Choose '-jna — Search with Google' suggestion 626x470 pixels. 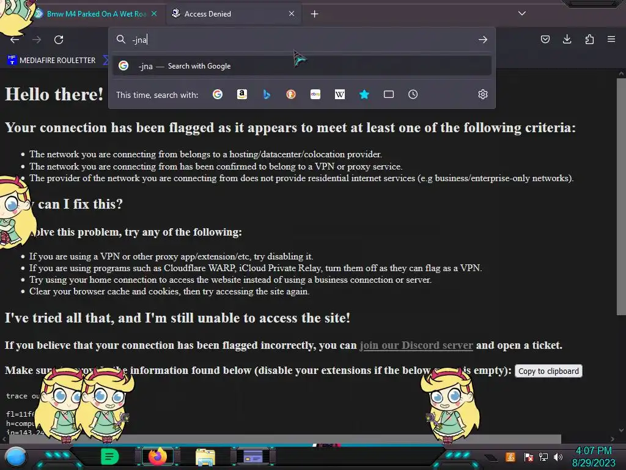(302, 66)
